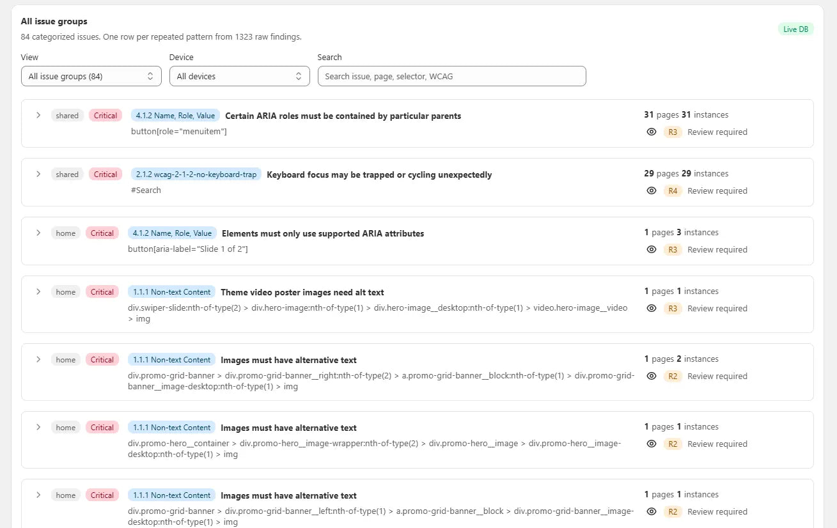Click R4 badge in Keyboard focus row

tap(673, 191)
